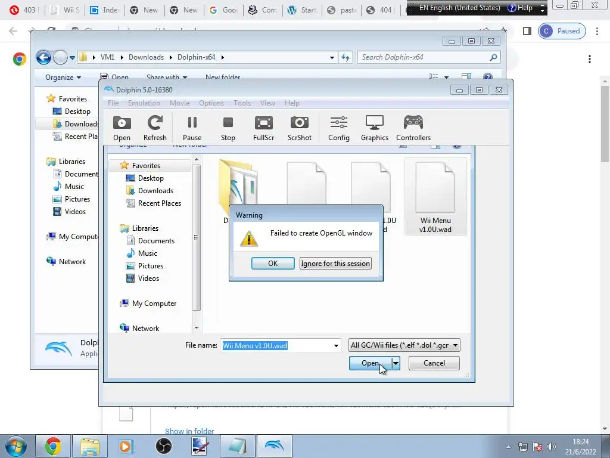Open the Emulation menu in Dolphin

144,103
